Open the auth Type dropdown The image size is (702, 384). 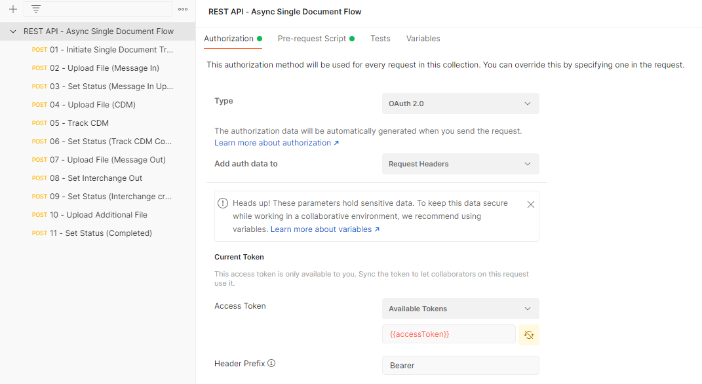tap(460, 104)
